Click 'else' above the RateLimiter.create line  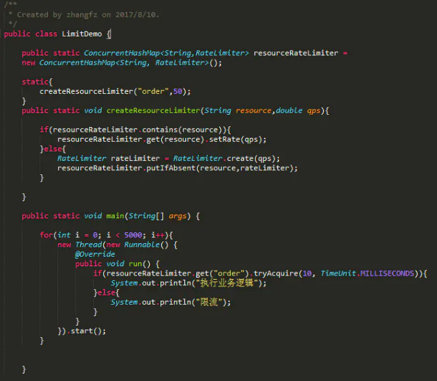click(53, 149)
